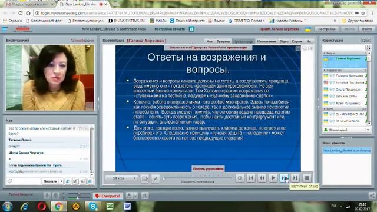Click the Next slide playback button
Screen dimensions: 377x212
(284, 178)
